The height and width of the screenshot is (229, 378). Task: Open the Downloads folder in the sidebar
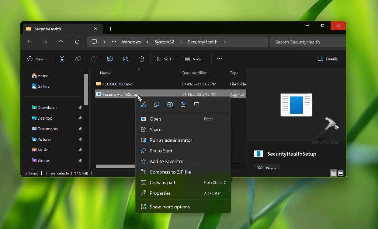tap(47, 108)
